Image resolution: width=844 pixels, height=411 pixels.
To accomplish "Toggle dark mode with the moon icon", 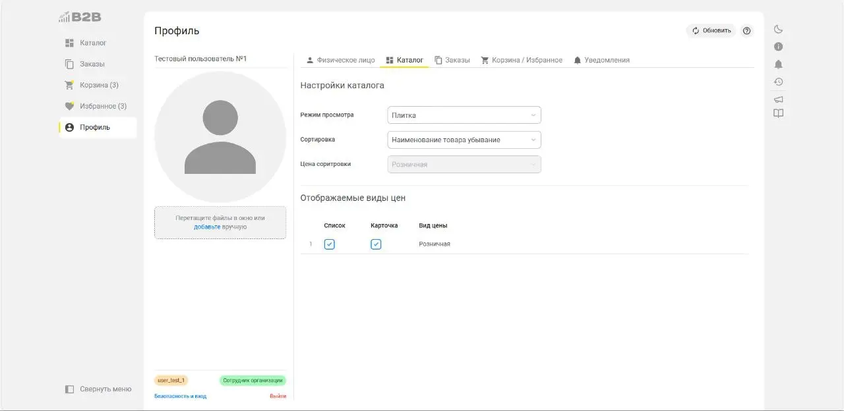I will tap(778, 29).
